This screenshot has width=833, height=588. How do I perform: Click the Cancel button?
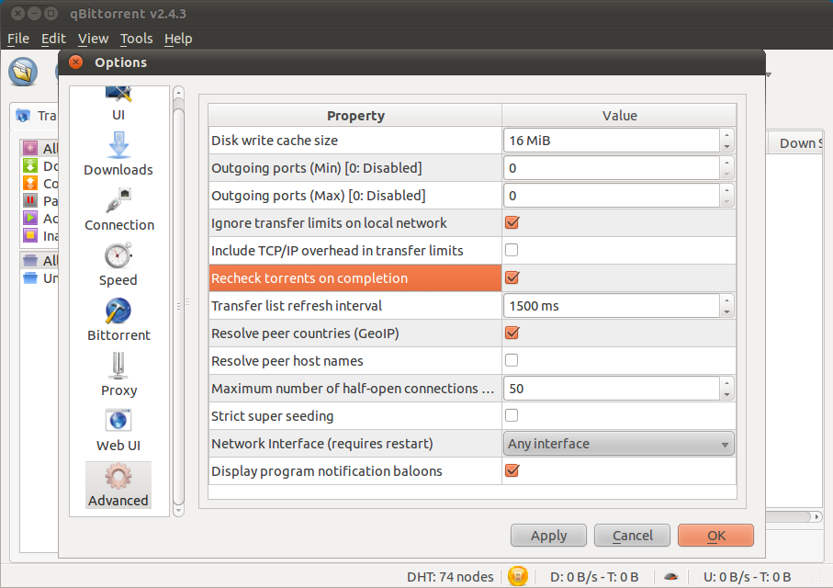(632, 536)
